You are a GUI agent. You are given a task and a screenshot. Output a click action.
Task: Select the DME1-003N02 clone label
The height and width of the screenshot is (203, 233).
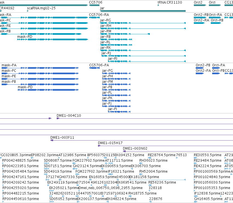click(135, 148)
